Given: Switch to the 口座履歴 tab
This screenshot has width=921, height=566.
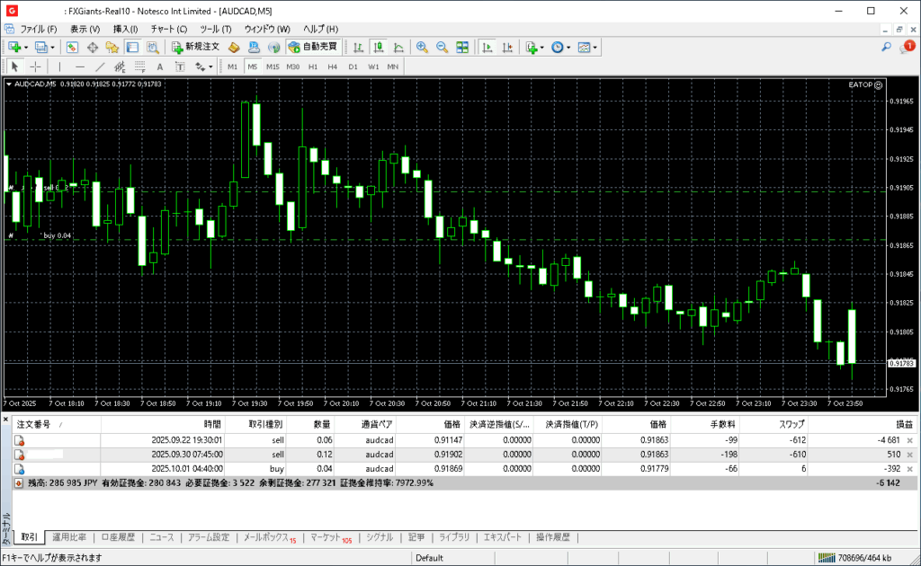Looking at the screenshot, I should click(118, 537).
